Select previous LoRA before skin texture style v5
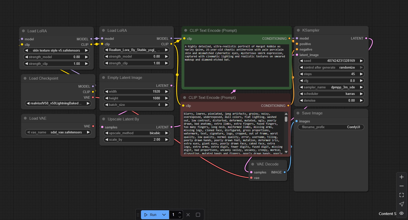This screenshot has height=220, width=408. [26, 50]
